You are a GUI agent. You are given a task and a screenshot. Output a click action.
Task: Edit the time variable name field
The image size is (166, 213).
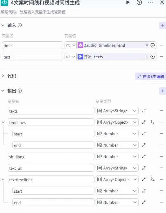tap(32, 45)
